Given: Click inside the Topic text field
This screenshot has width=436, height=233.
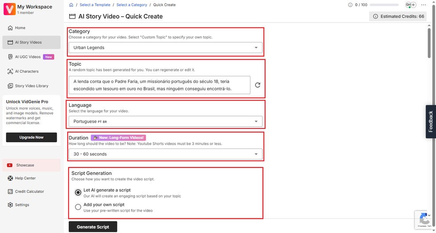Looking at the screenshot, I should pos(160,85).
